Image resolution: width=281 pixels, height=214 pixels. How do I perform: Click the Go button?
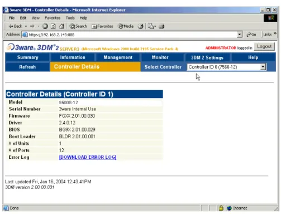click(251, 35)
